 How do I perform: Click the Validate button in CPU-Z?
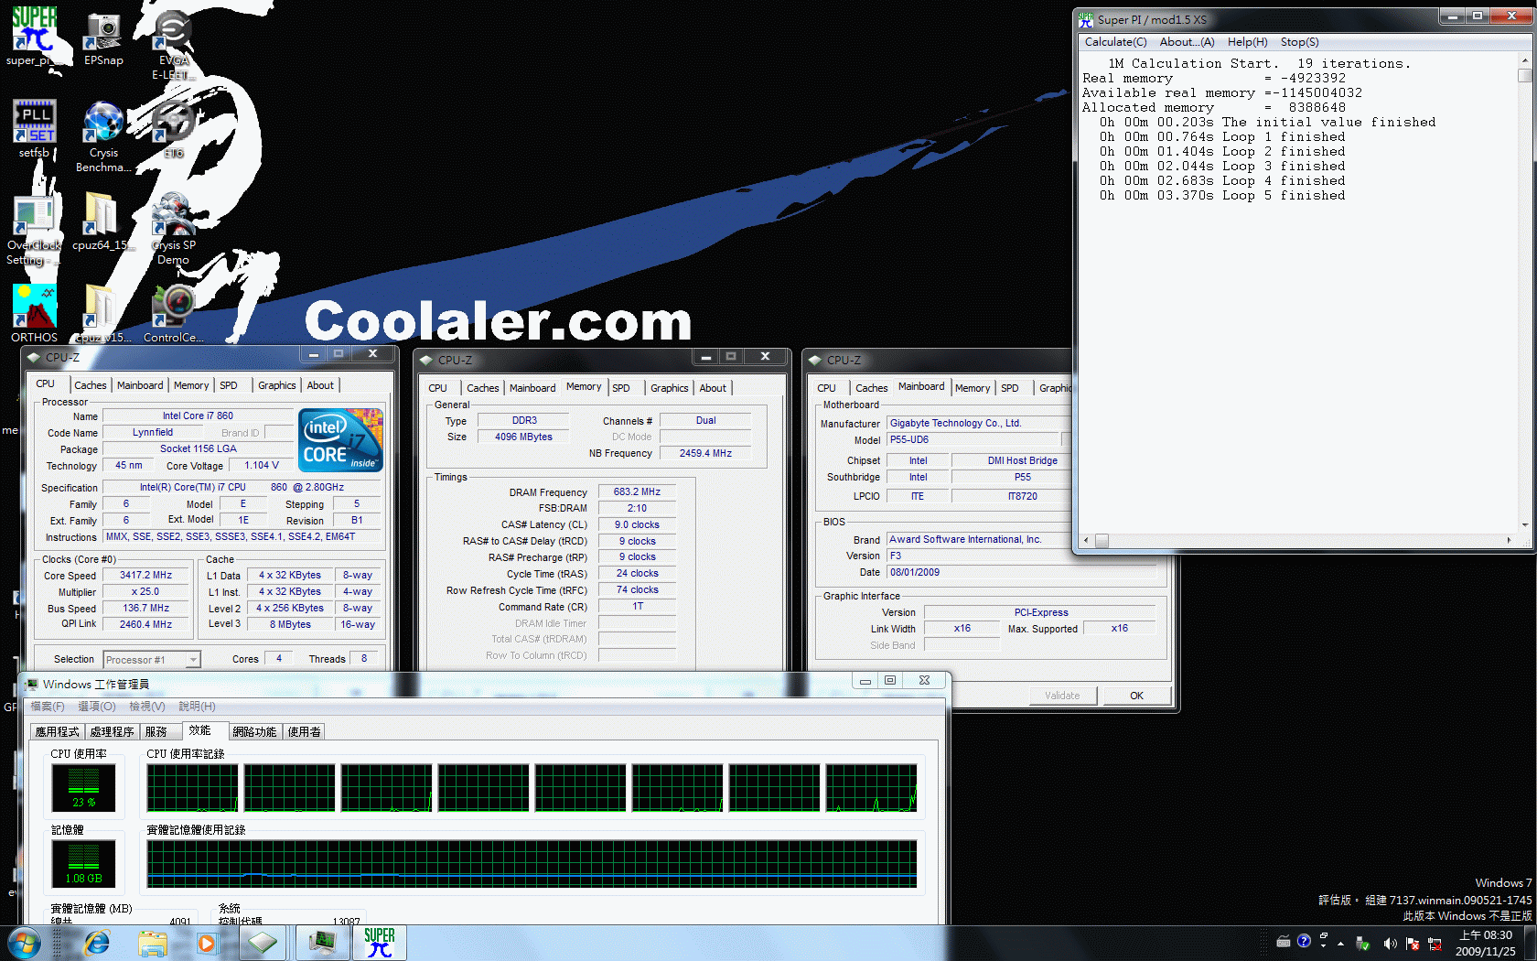(x=1062, y=696)
